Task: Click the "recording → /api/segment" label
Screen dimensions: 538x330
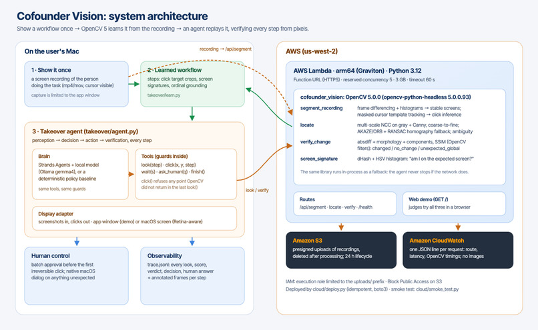Action: coord(226,49)
